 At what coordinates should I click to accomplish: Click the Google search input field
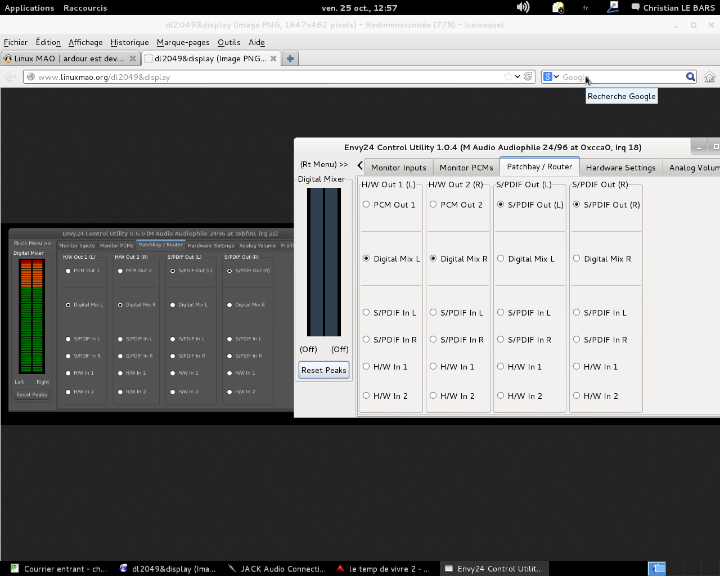622,77
